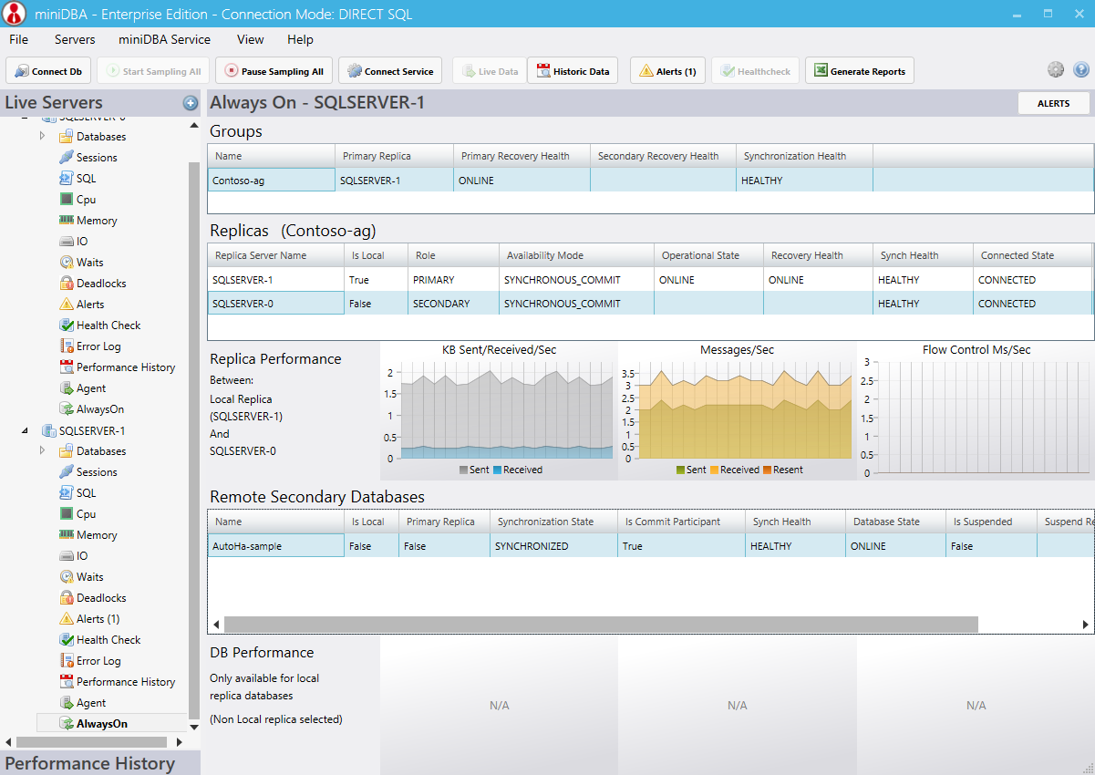Click the green Sent legend swatch in Messages chart
1095x775 pixels.
[680, 470]
